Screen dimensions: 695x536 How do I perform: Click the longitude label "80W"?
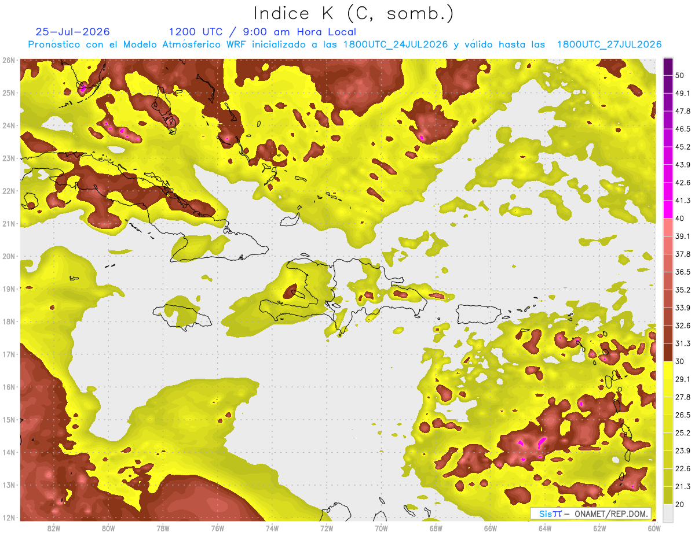coord(108,528)
